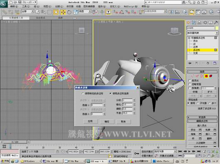Switch to the 自由形式 ribbon tab
This screenshot has height=164, width=220.
coord(41,18)
